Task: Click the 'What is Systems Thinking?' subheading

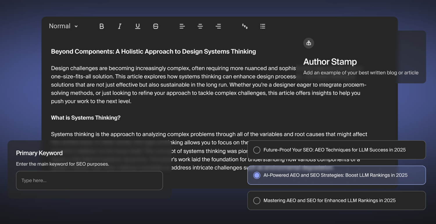Action: point(86,118)
